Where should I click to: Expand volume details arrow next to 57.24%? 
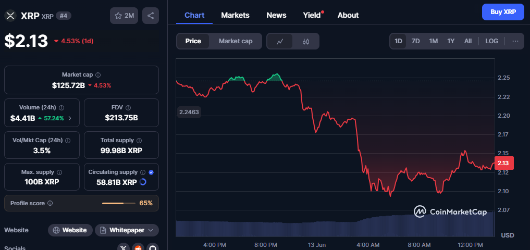click(70, 118)
